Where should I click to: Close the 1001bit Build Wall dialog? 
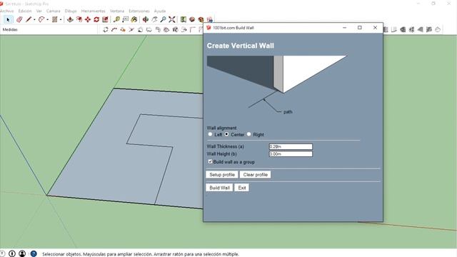pos(375,28)
